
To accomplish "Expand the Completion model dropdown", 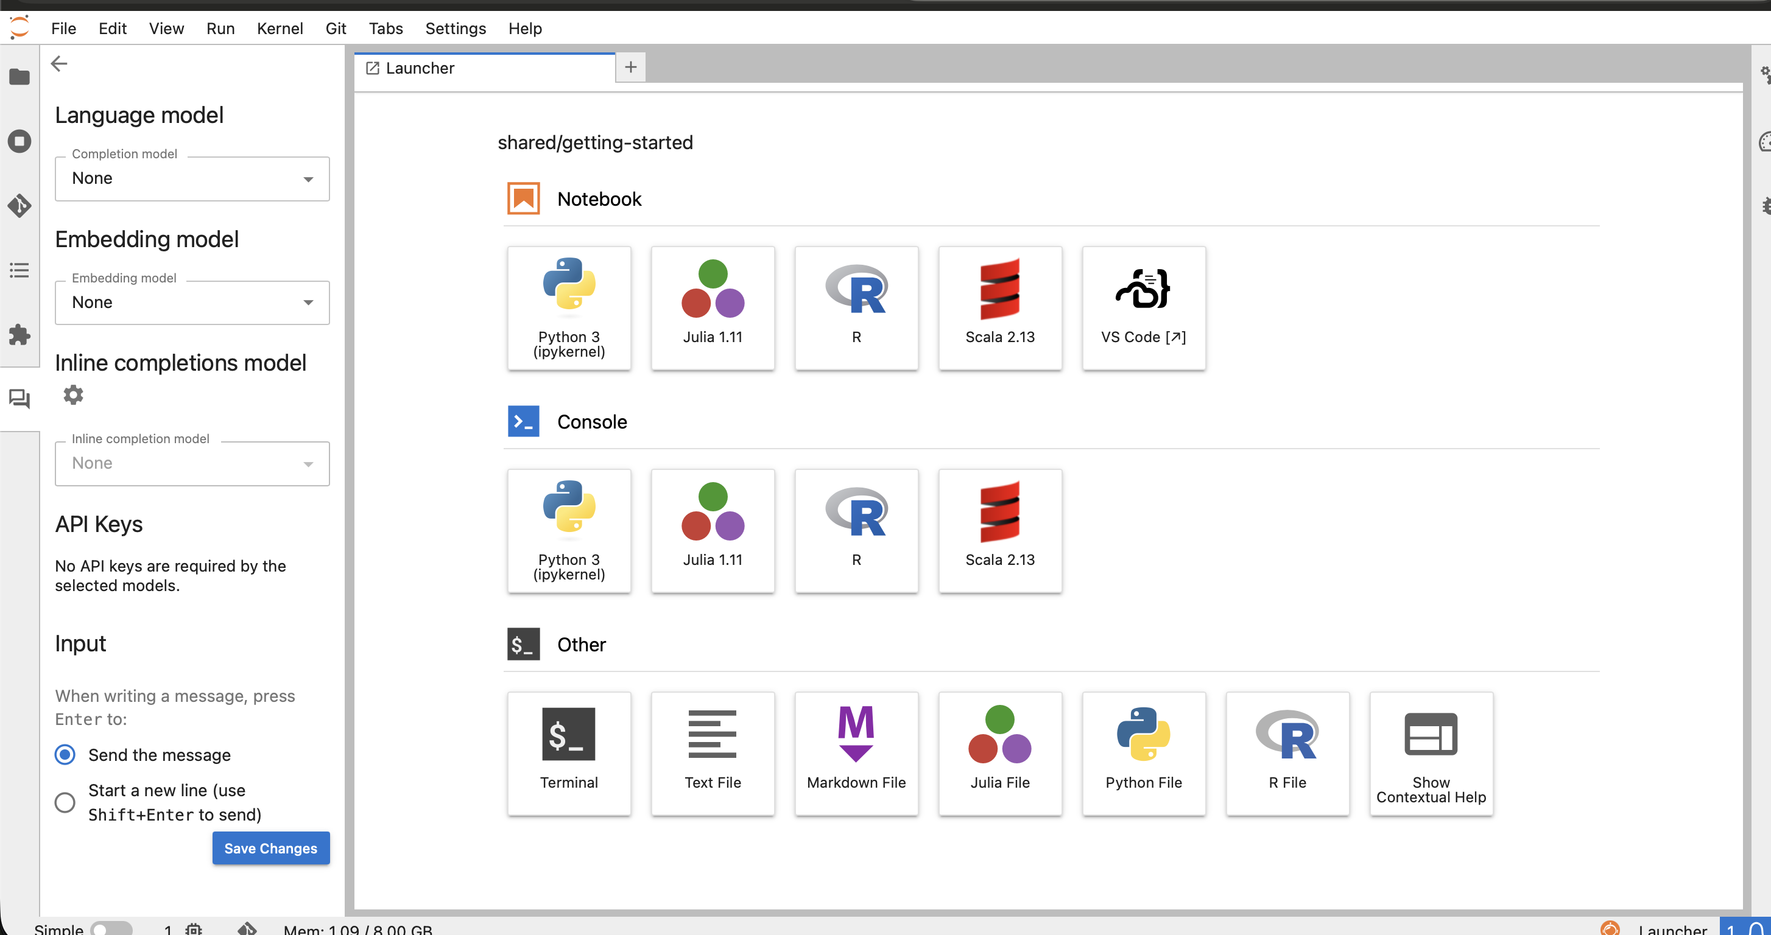I will tap(192, 178).
